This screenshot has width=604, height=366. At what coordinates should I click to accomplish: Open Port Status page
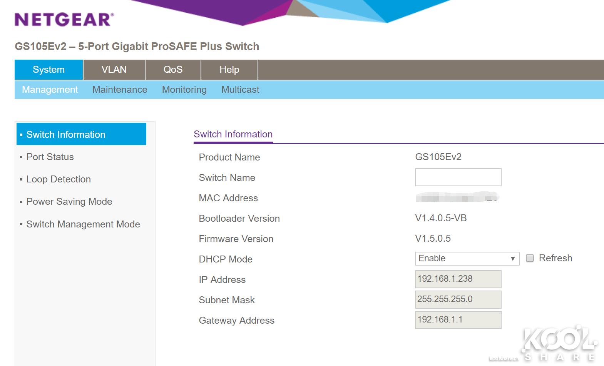pyautogui.click(x=50, y=157)
